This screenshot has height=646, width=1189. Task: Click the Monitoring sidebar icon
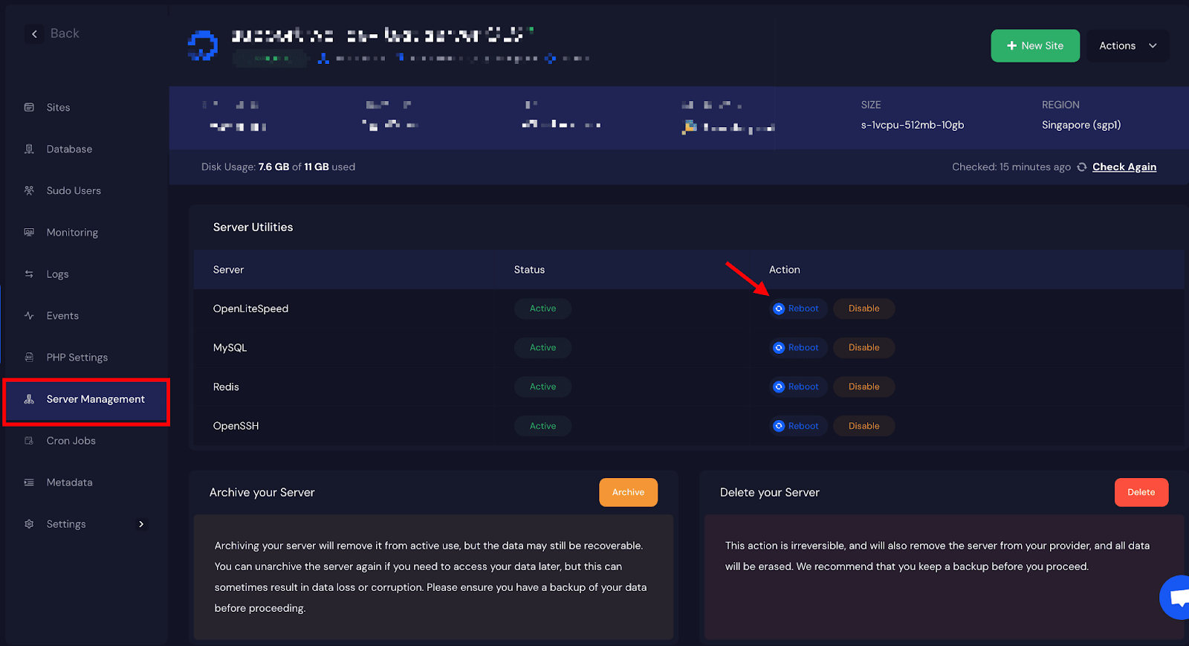coord(29,232)
